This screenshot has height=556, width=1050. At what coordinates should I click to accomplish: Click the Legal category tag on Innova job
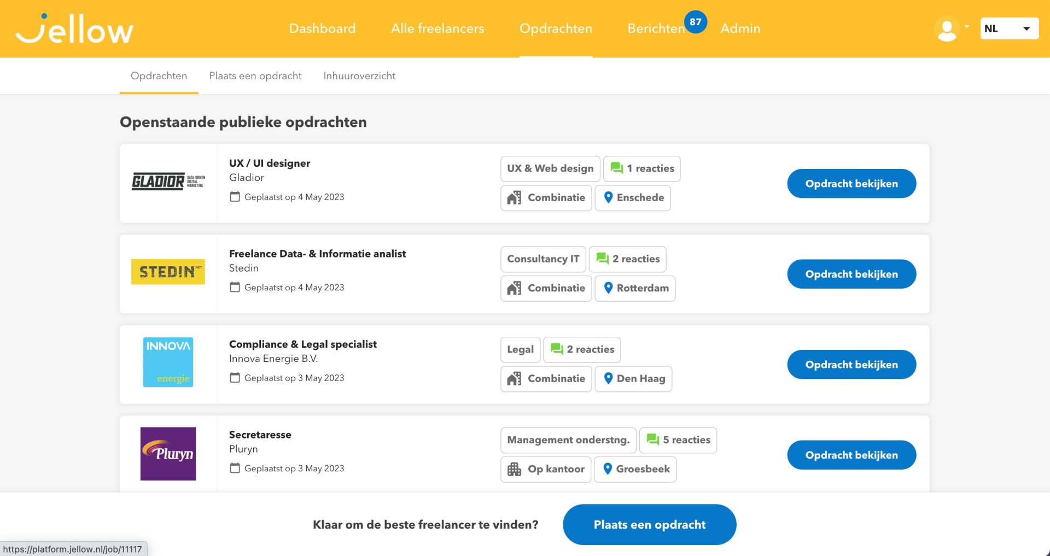[x=520, y=349]
